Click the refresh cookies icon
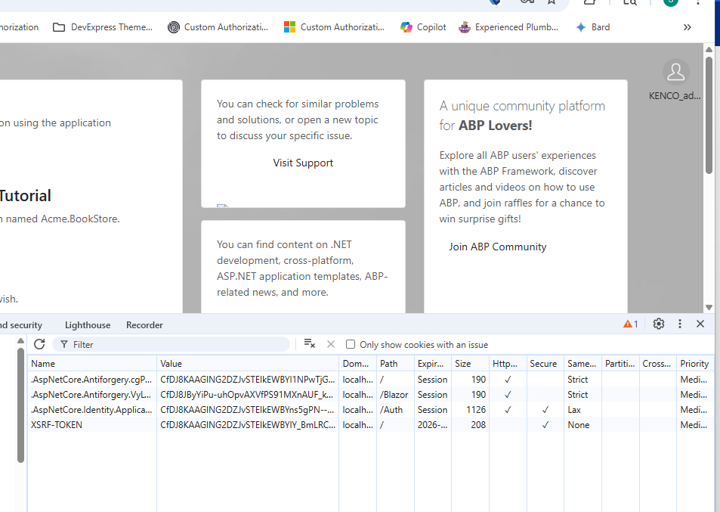The width and height of the screenshot is (720, 512). click(x=39, y=344)
